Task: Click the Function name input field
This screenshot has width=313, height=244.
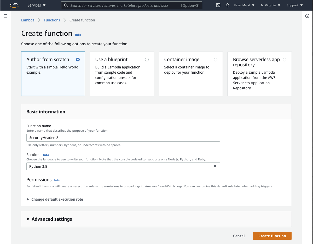Action: [123, 138]
